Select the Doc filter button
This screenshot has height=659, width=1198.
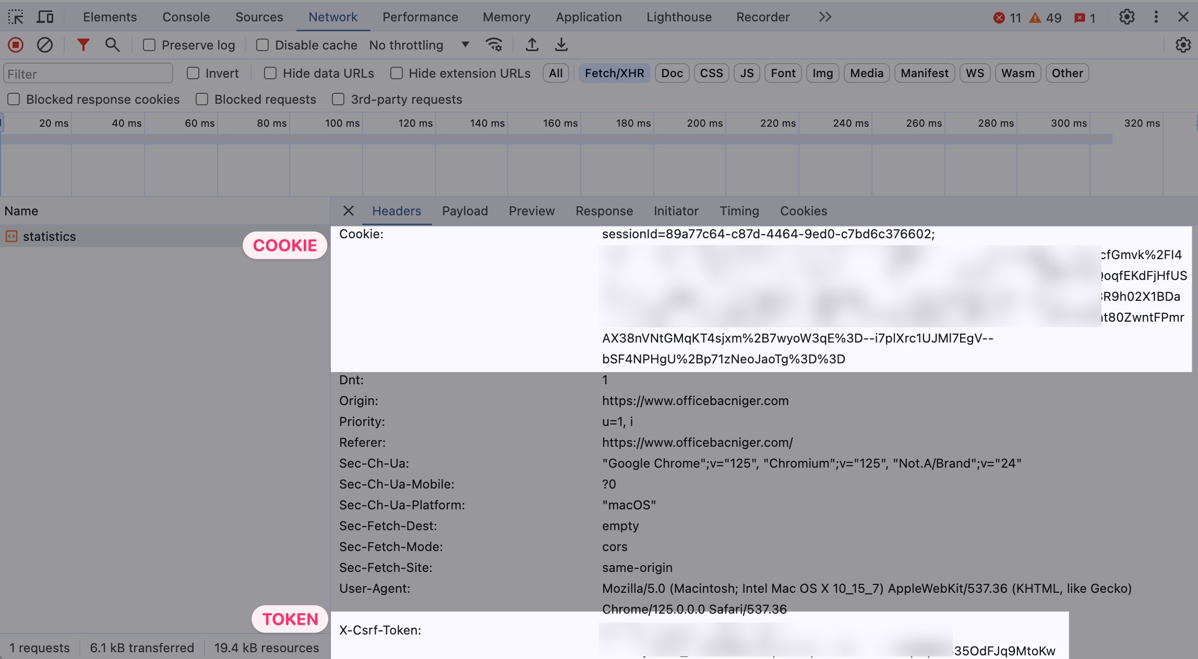tap(672, 74)
